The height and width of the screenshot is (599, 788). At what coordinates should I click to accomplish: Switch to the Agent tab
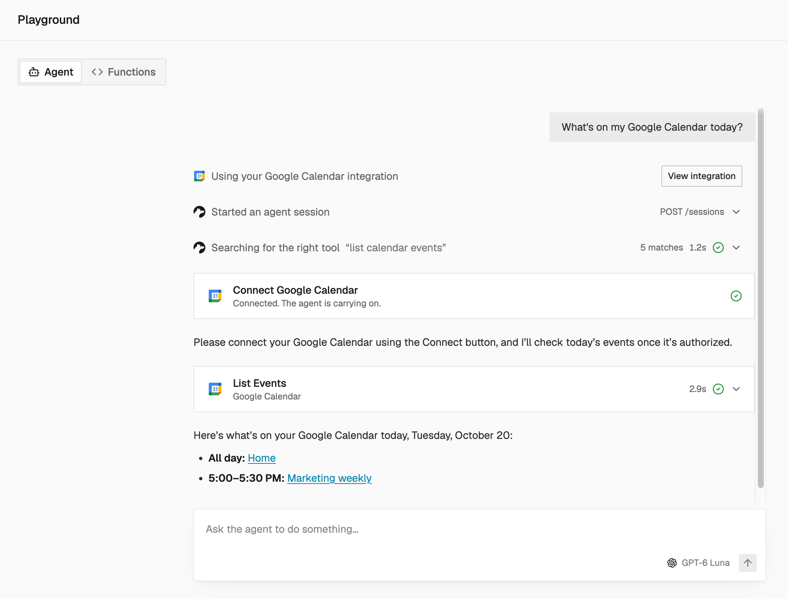click(51, 72)
